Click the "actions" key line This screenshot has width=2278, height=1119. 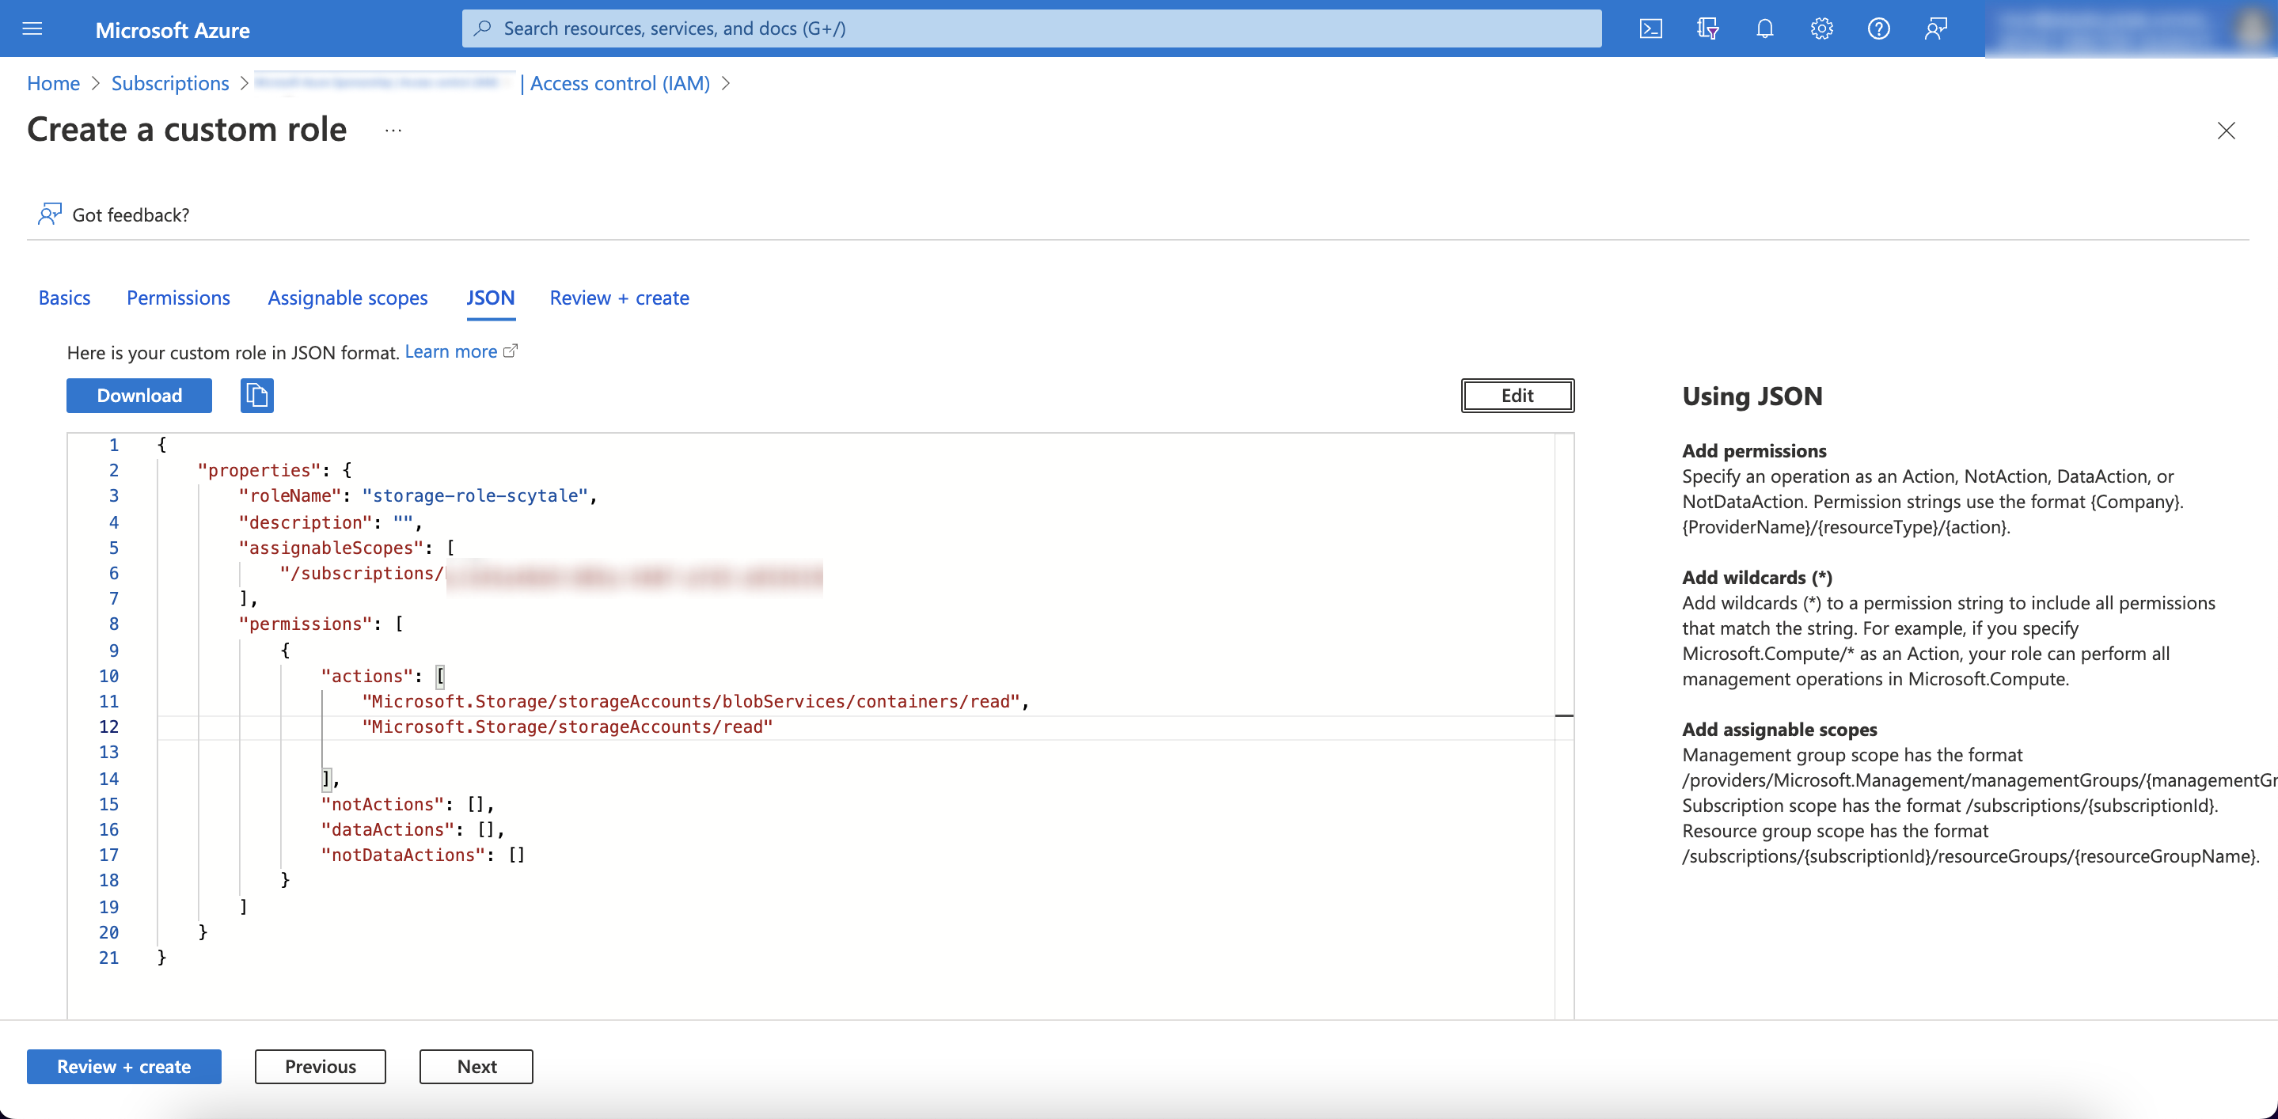[383, 675]
